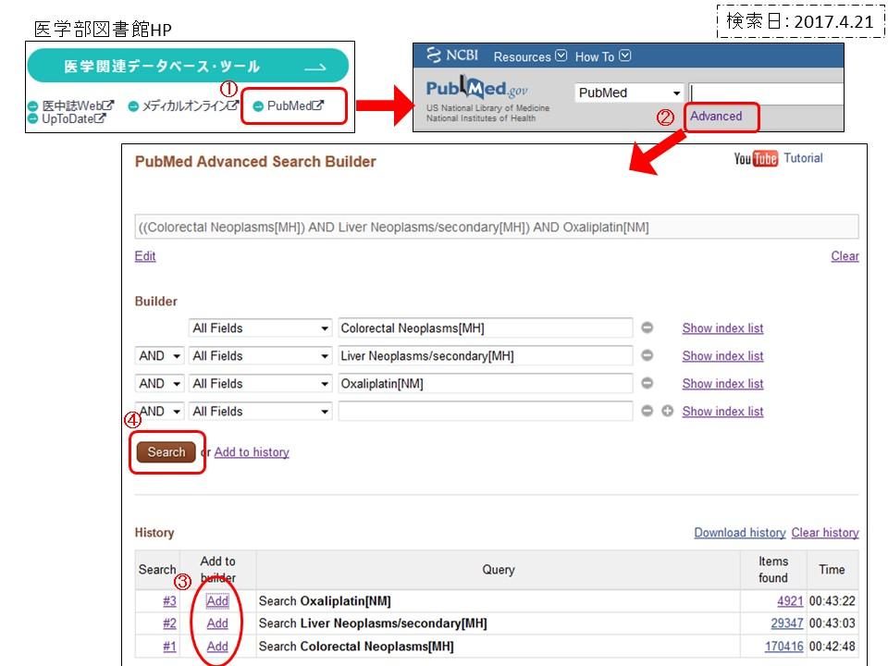Click 'Search Oxaliplatin[NM]' query text
This screenshot has width=888, height=666.
click(325, 601)
